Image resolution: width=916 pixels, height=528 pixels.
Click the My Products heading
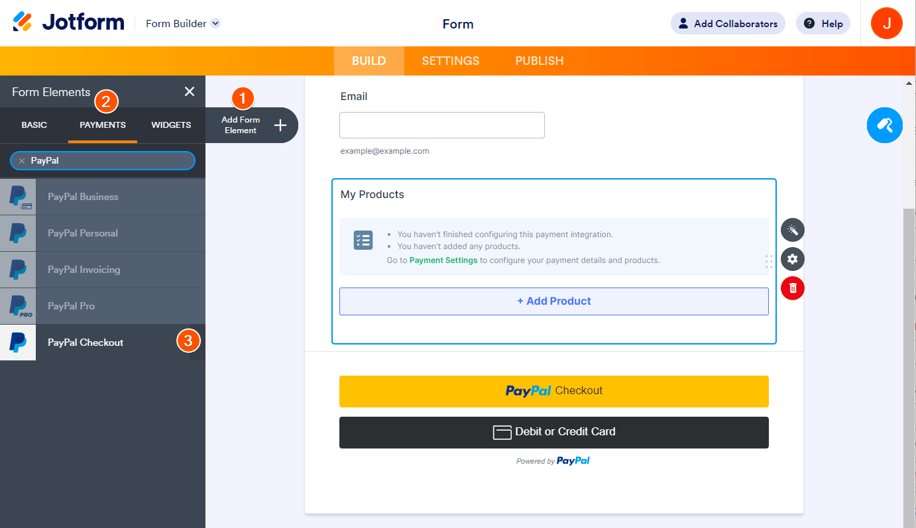(372, 195)
